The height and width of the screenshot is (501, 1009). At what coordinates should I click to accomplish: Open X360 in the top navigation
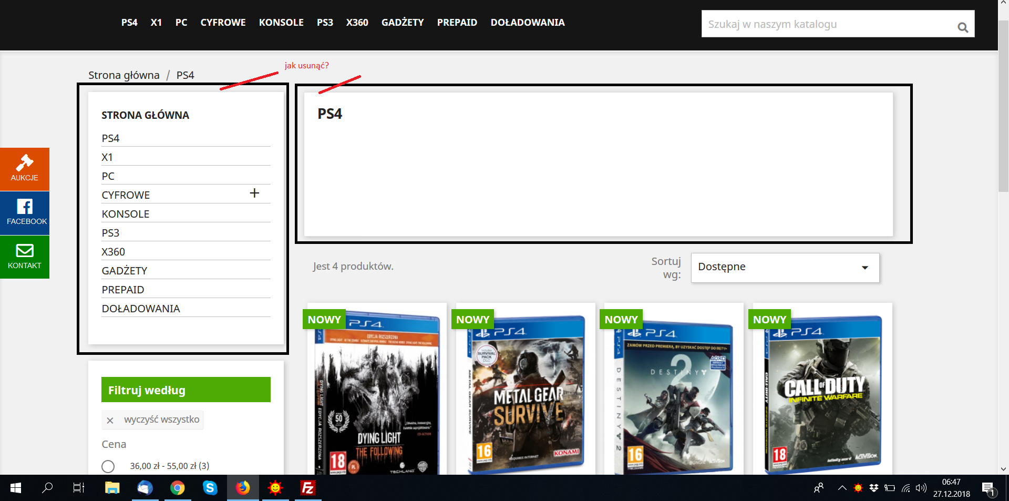[357, 23]
